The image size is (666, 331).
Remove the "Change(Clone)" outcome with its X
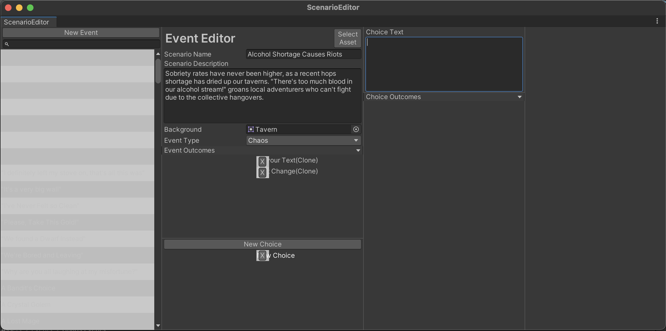point(262,172)
